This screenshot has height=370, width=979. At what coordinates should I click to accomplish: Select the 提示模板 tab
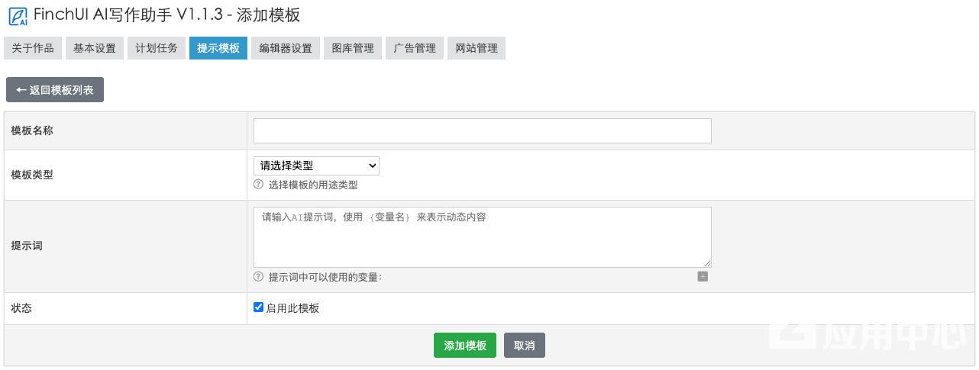pyautogui.click(x=218, y=48)
